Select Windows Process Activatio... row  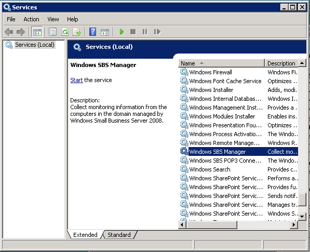point(239,134)
